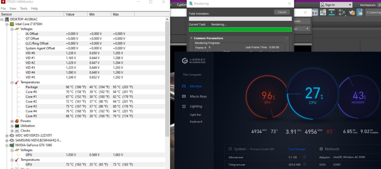The height and width of the screenshot is (169, 381).
Task: Click the Total Animation progress bar
Action: (x=240, y=19)
